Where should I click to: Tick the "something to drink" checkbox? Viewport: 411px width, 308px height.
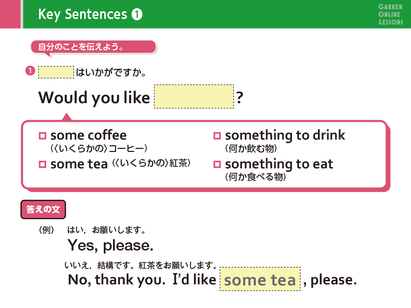217,136
